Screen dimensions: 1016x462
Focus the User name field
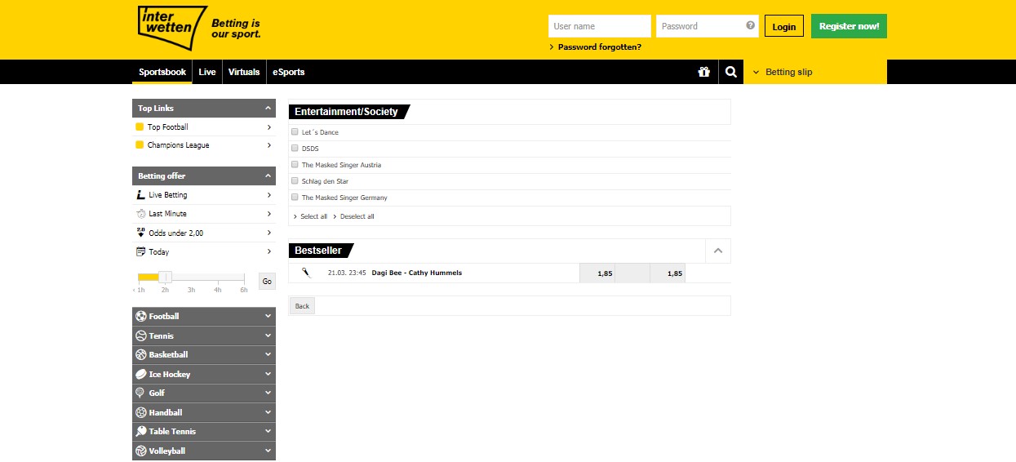click(600, 26)
